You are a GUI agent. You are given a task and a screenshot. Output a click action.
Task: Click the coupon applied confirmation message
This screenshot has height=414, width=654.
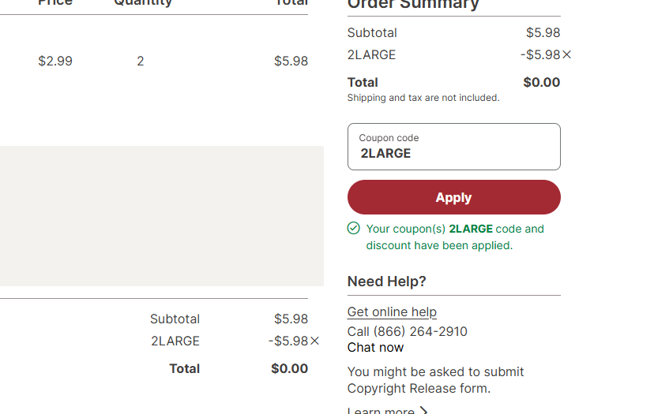coord(454,237)
